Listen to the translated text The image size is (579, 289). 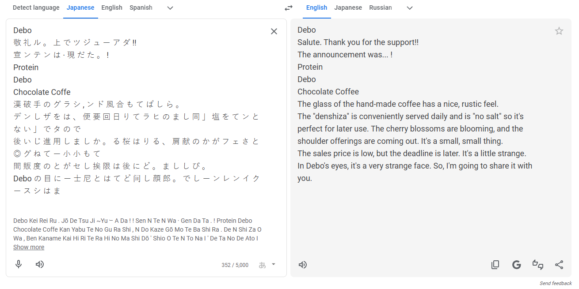[x=303, y=265]
